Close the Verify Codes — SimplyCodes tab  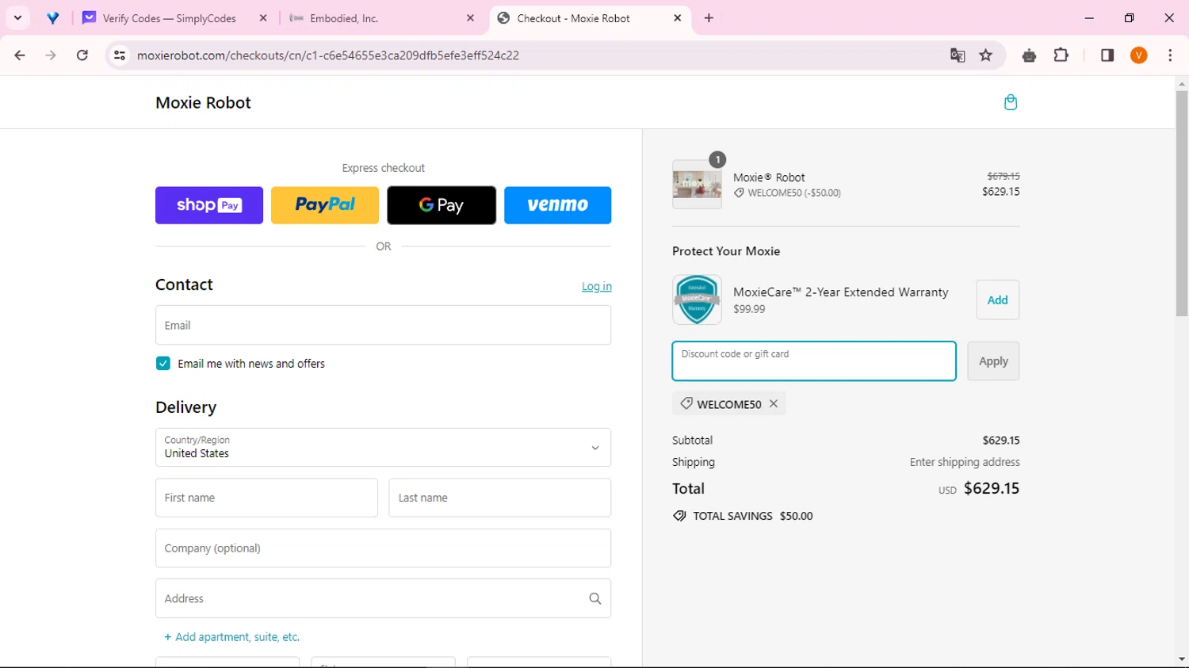point(263,18)
